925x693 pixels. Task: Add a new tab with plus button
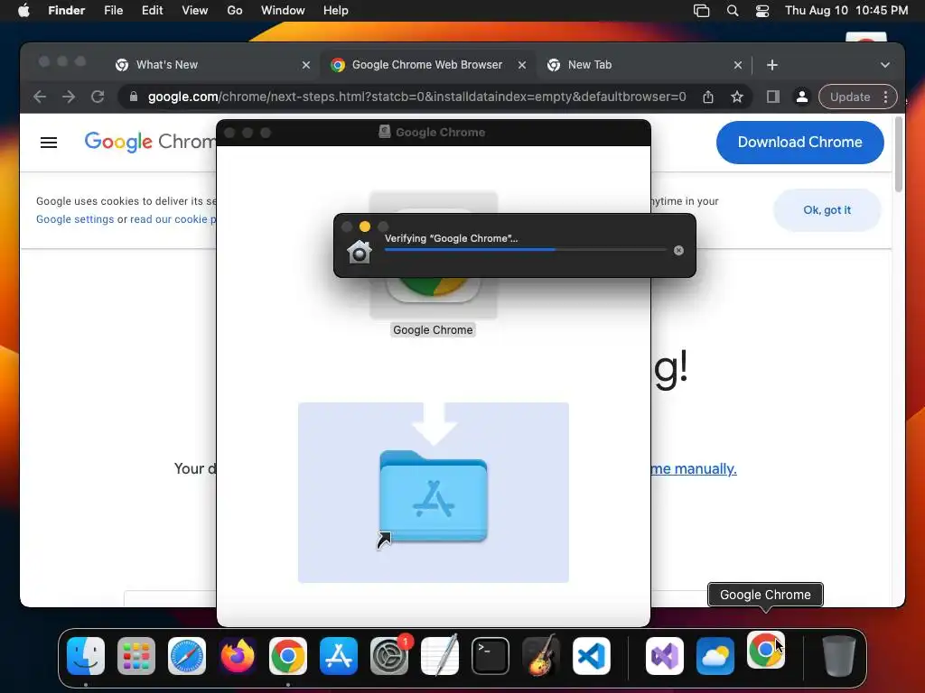[x=772, y=65]
